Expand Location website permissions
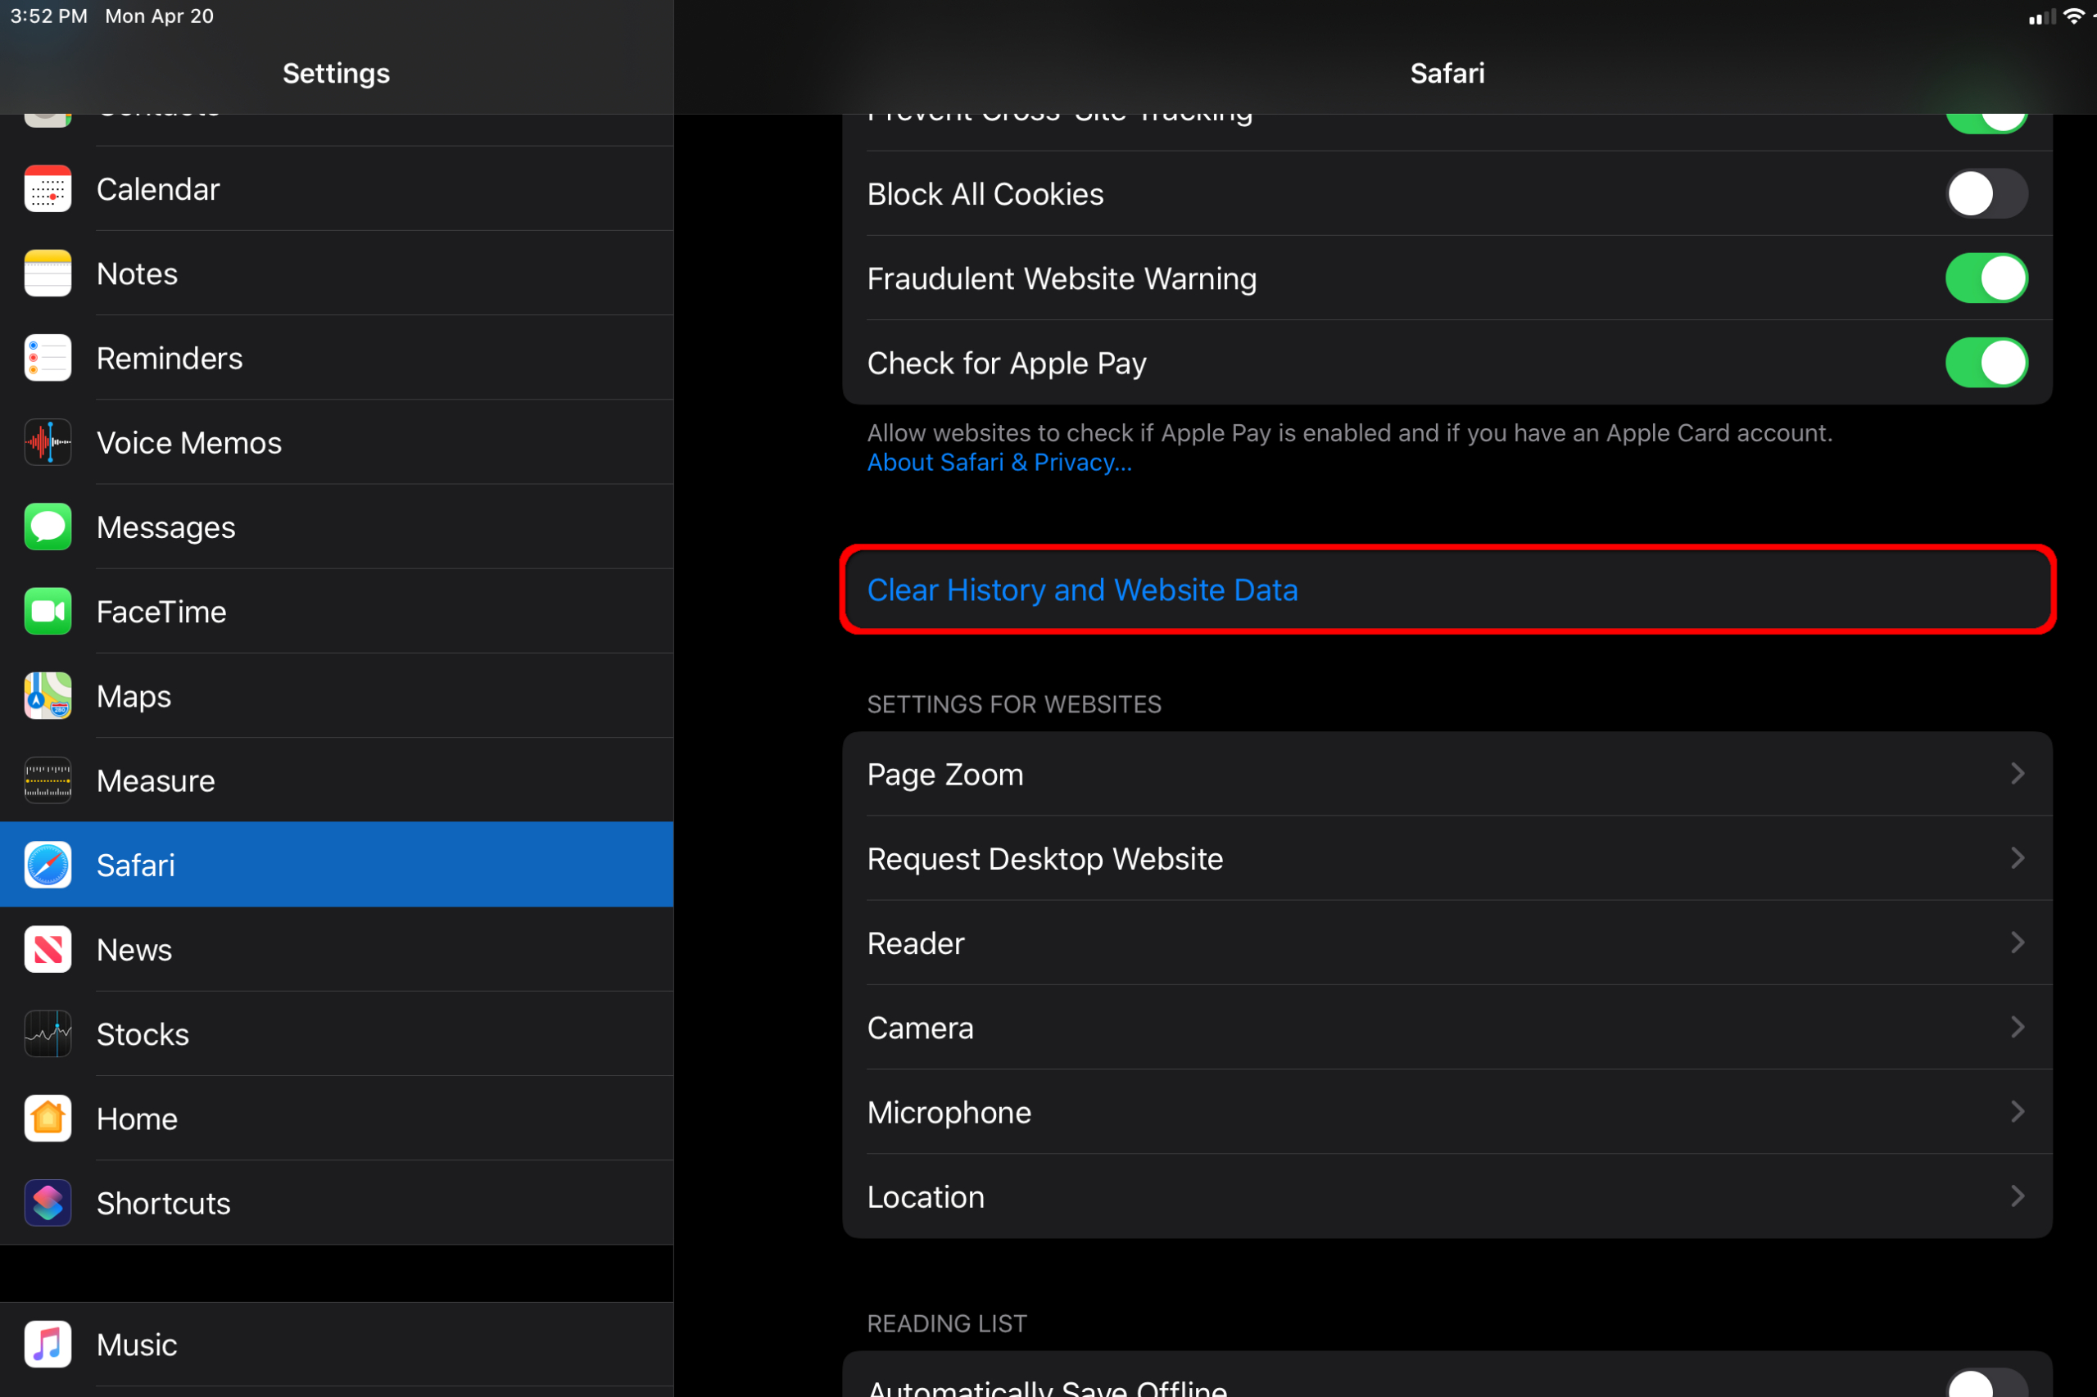Screen dimensions: 2097x1397 pos(1447,1196)
